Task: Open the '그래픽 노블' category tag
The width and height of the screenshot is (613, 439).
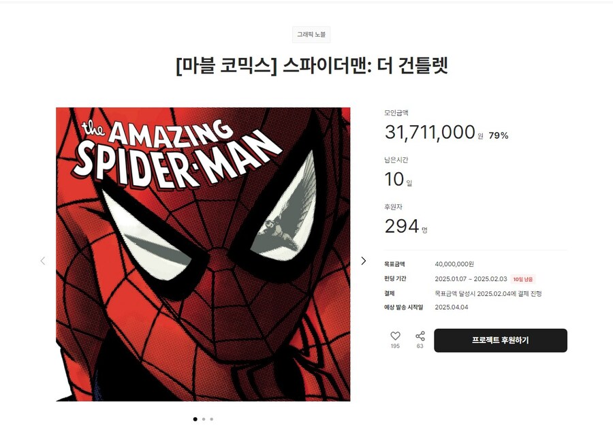Action: click(x=311, y=35)
